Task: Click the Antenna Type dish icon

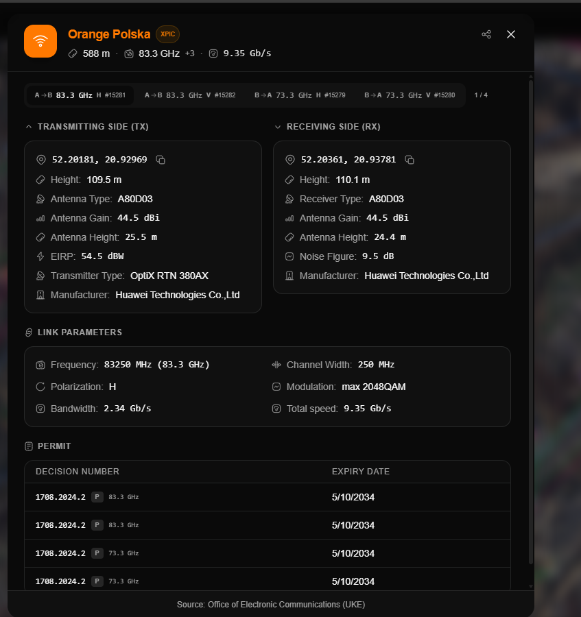Action: pos(40,199)
